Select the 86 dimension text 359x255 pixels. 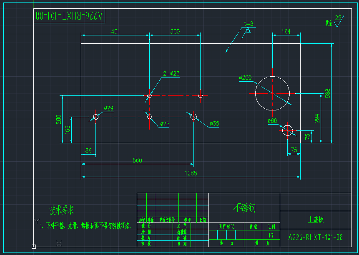click(88, 150)
